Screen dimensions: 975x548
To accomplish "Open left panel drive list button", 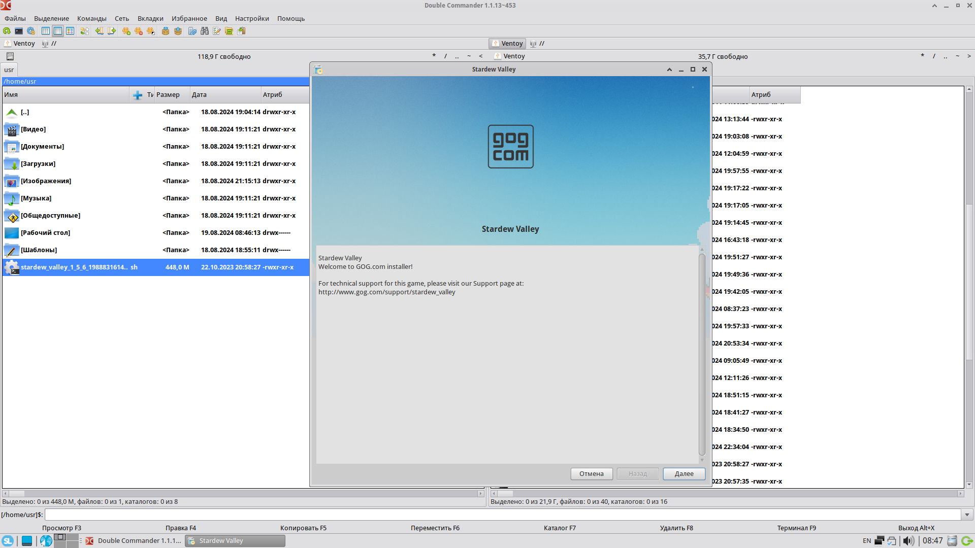I will click(10, 56).
